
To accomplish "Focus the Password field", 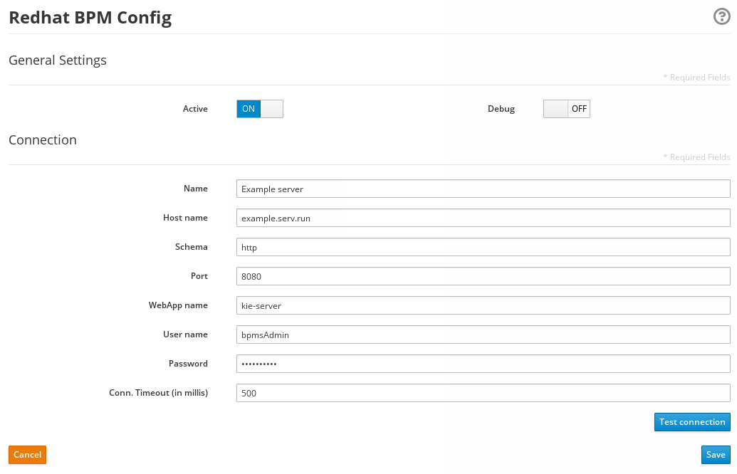I will point(484,364).
